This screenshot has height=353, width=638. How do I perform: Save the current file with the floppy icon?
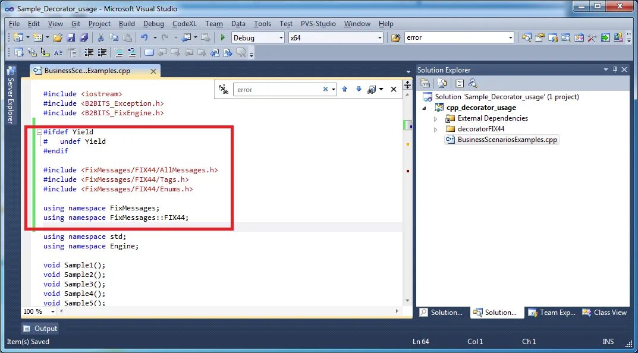pos(71,38)
